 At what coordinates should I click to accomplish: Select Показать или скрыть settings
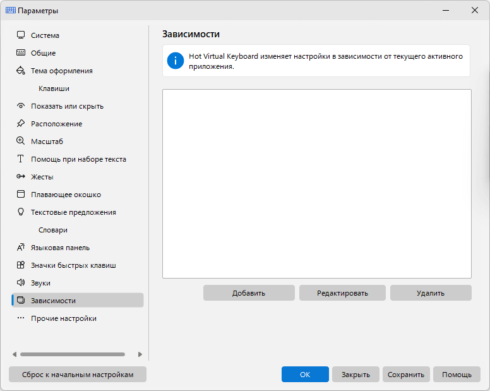tap(78, 106)
